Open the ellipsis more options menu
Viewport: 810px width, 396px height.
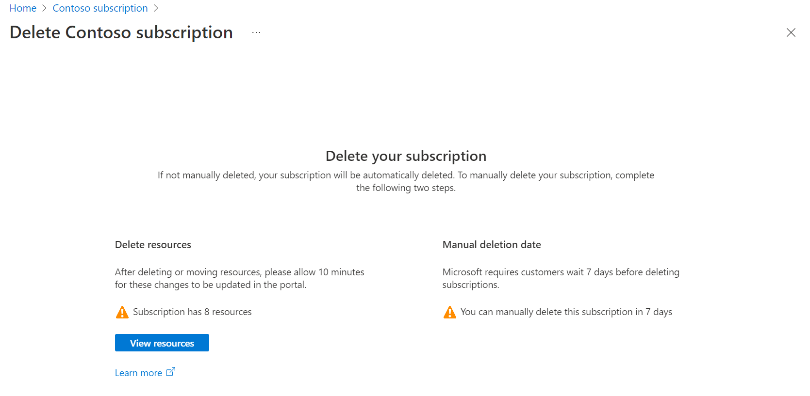coord(256,32)
